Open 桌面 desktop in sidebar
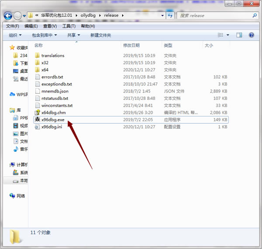This screenshot has height=249, width=262. click(24, 71)
